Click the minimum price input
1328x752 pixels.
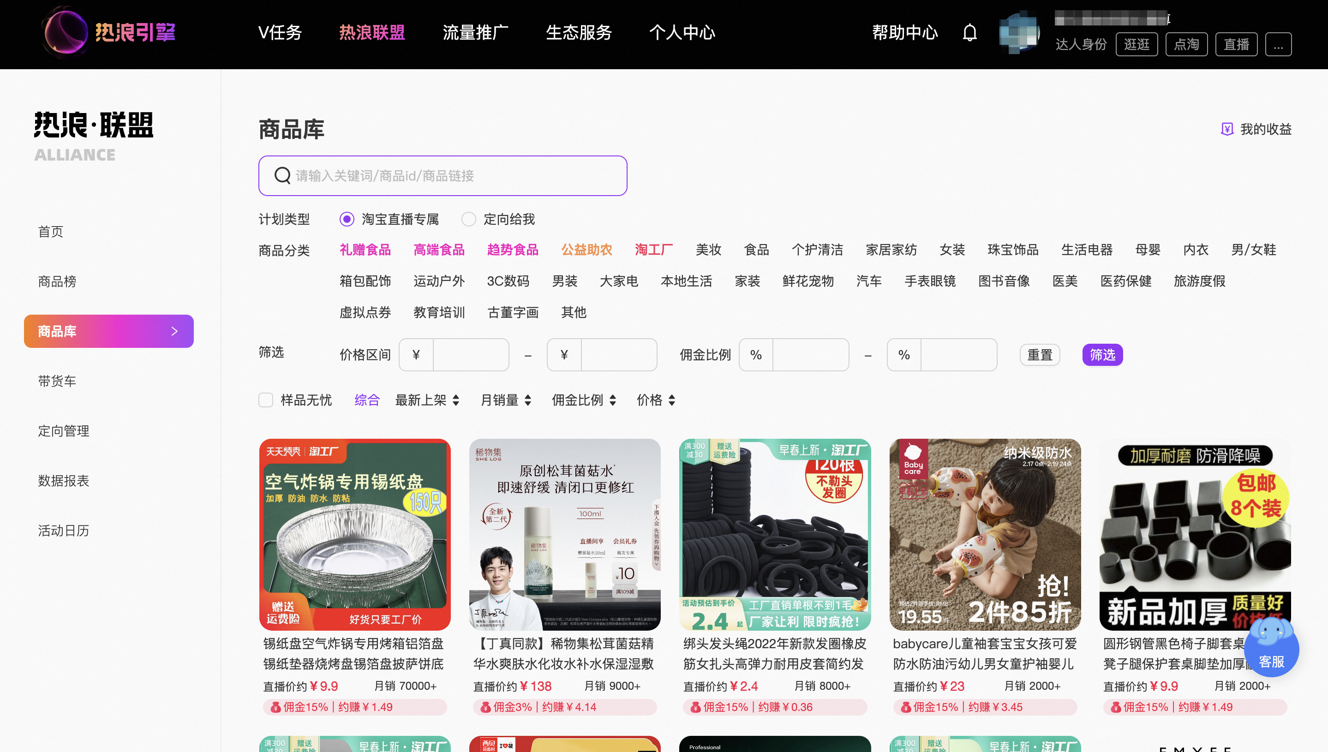pyautogui.click(x=471, y=355)
